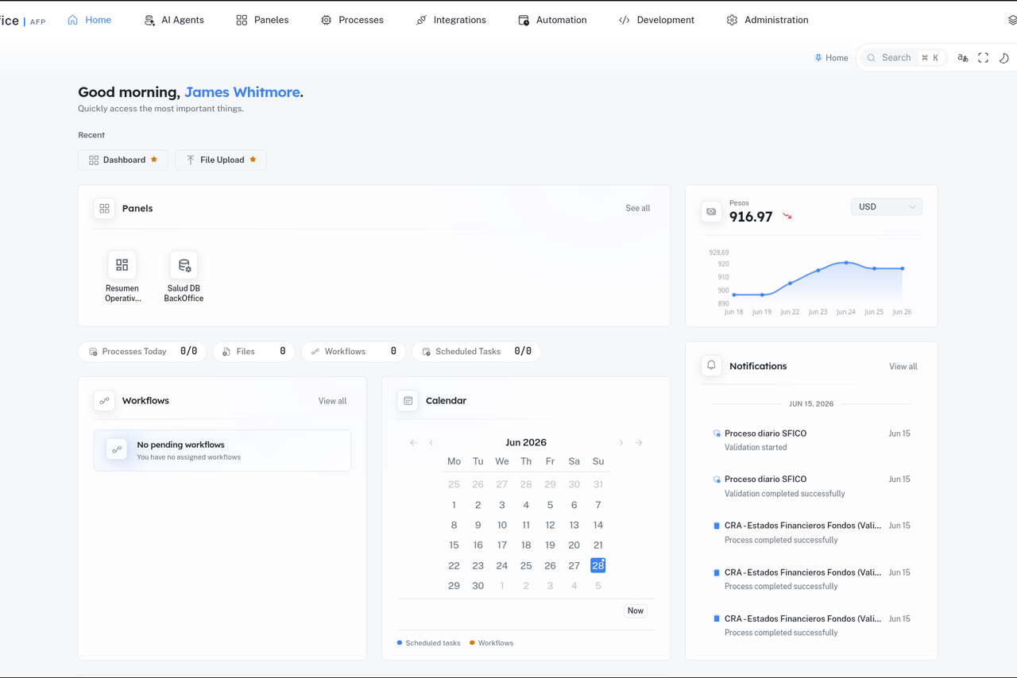This screenshot has height=678, width=1017.
Task: Open the Automation menu
Action: click(552, 20)
